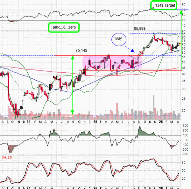Click the 300 value on the oscillator scale
This screenshot has width=191, height=189.
[185, 126]
